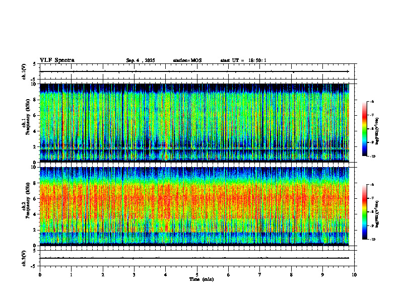Click the time axis tick label "6"
This screenshot has height=308, width=399.
click(x=229, y=275)
